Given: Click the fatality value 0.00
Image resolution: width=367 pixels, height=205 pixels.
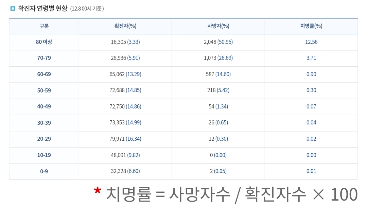Looking at the screenshot, I should click(311, 155).
